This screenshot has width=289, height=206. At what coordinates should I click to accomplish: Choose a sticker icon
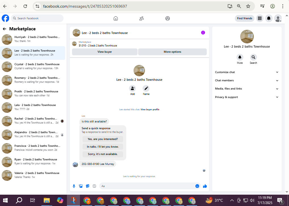tap(88, 186)
